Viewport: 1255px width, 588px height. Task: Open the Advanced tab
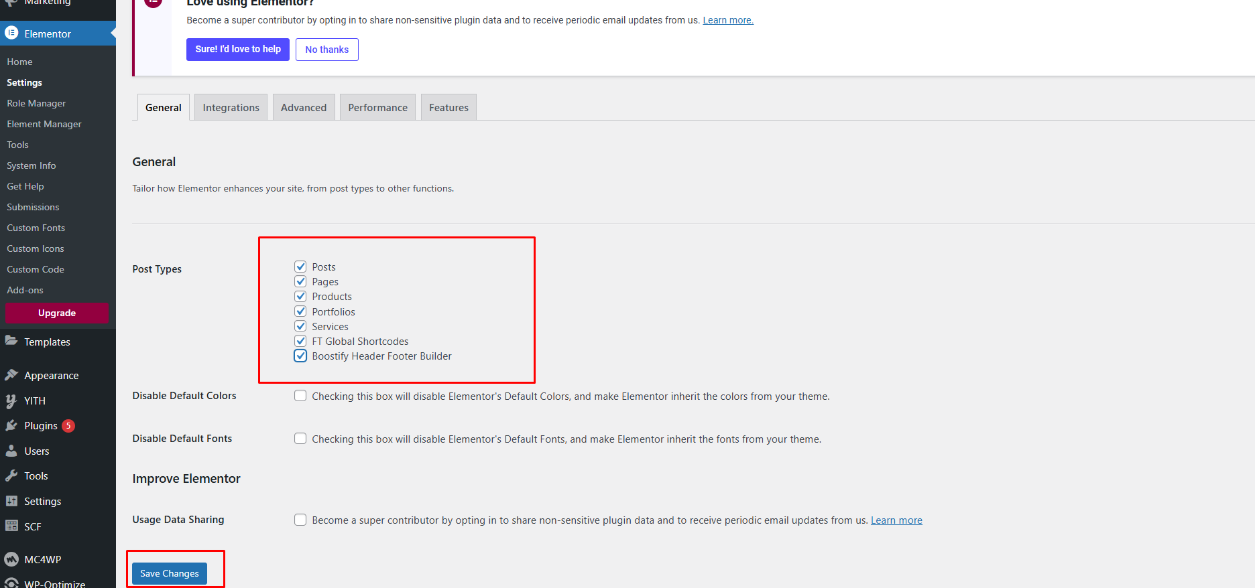[x=304, y=107]
